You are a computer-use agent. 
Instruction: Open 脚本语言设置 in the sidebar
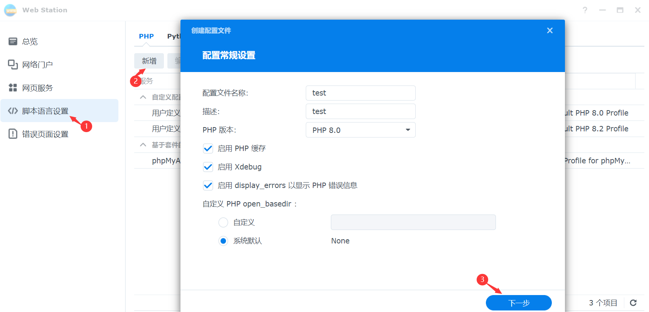click(59, 111)
